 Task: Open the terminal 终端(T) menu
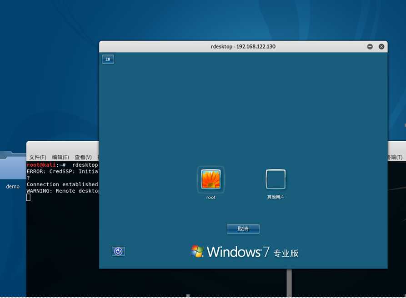click(396, 157)
